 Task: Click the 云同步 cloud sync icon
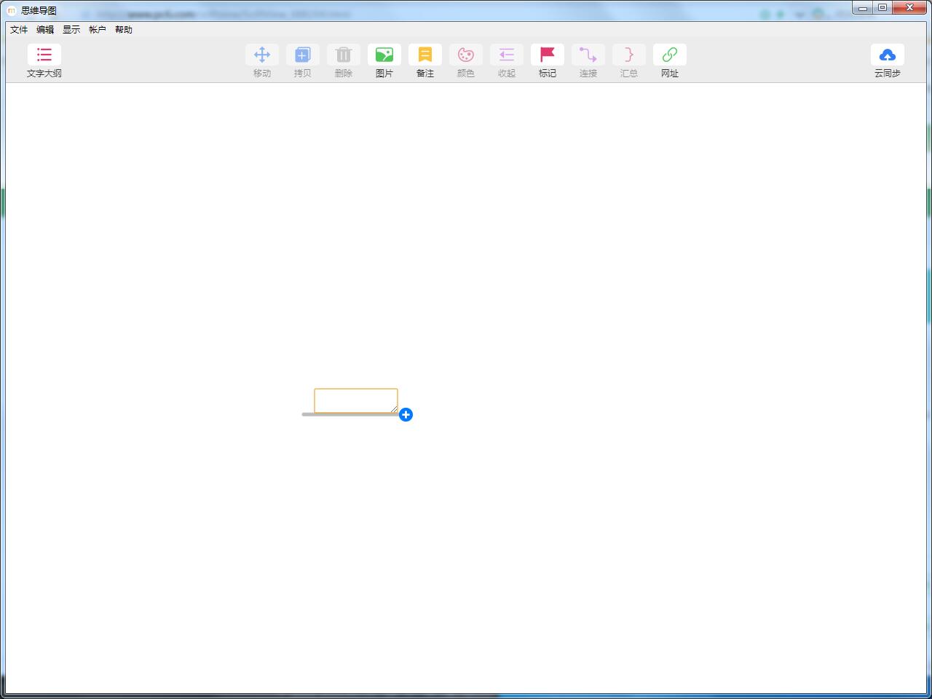(888, 55)
